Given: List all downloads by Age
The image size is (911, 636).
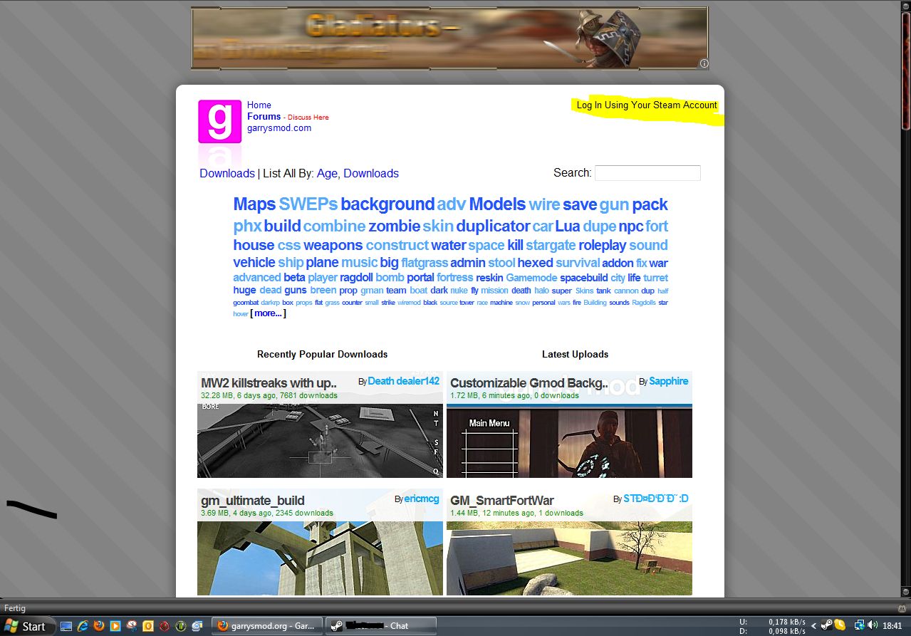Looking at the screenshot, I should pyautogui.click(x=327, y=173).
